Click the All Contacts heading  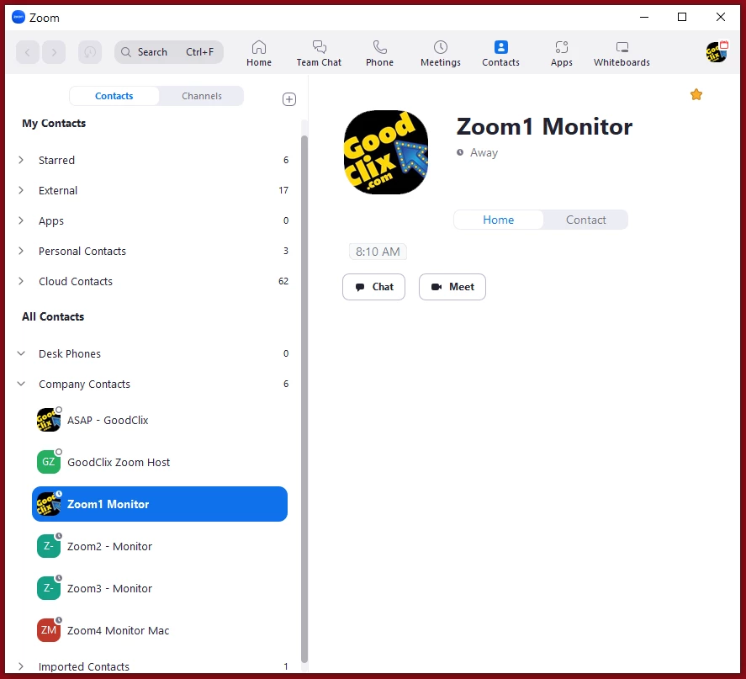tap(53, 316)
